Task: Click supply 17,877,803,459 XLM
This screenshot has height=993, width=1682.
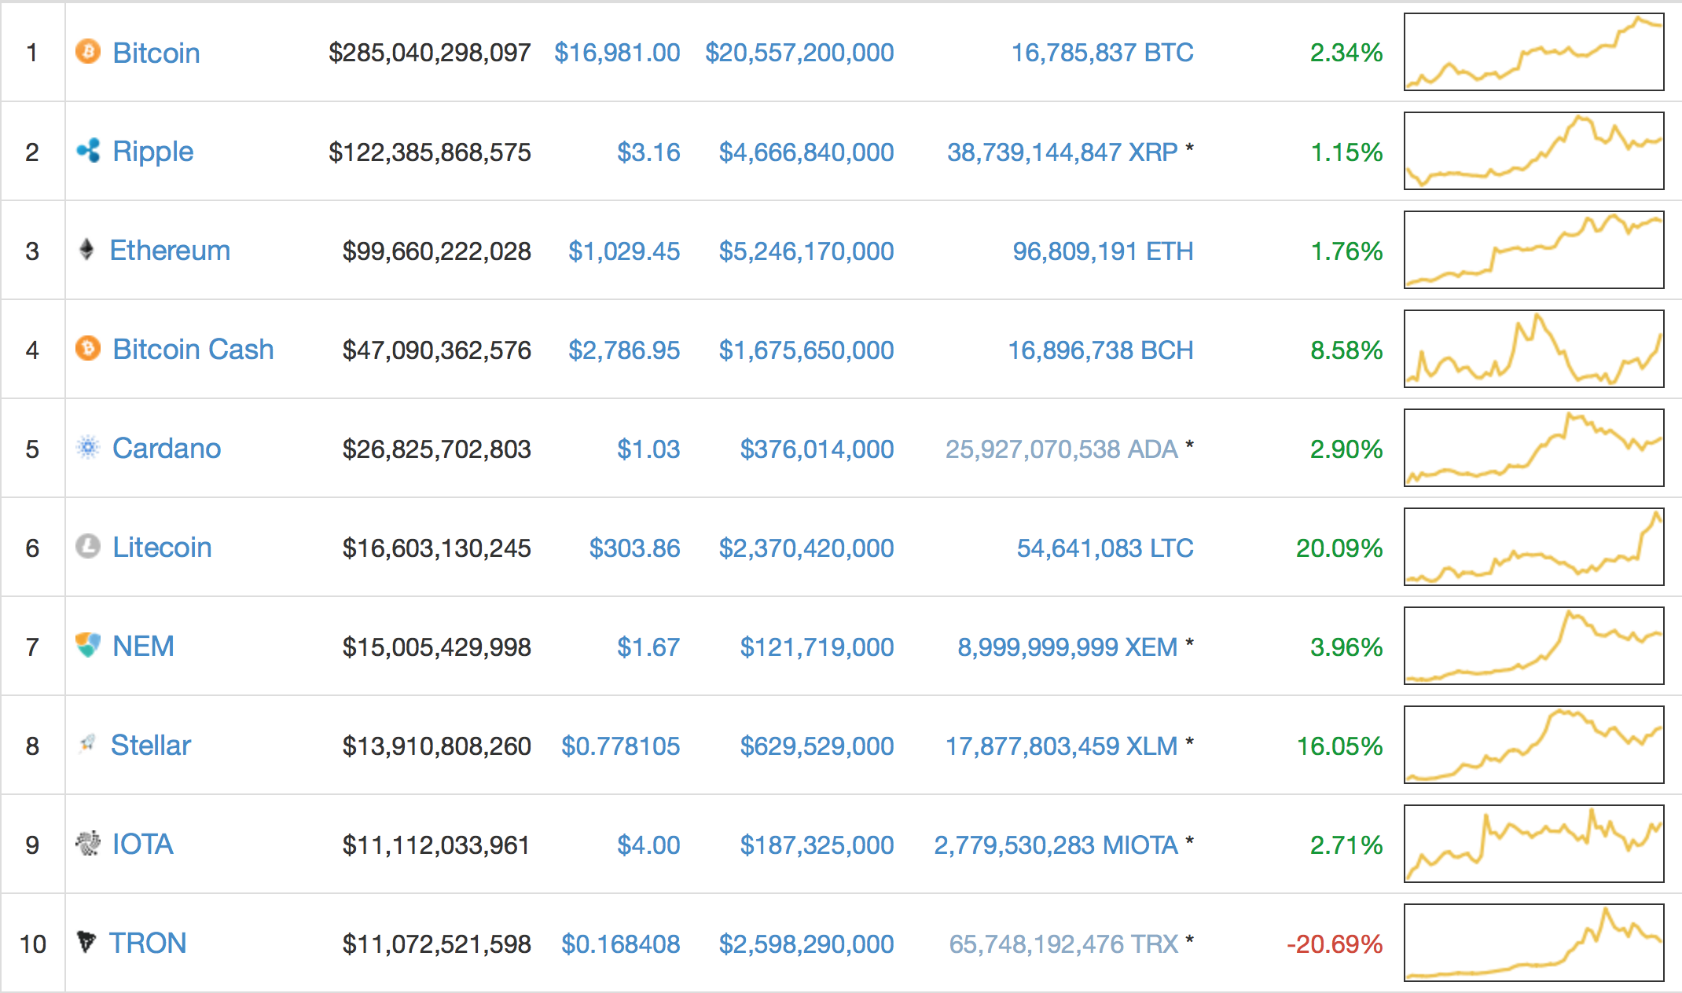Action: [1062, 746]
